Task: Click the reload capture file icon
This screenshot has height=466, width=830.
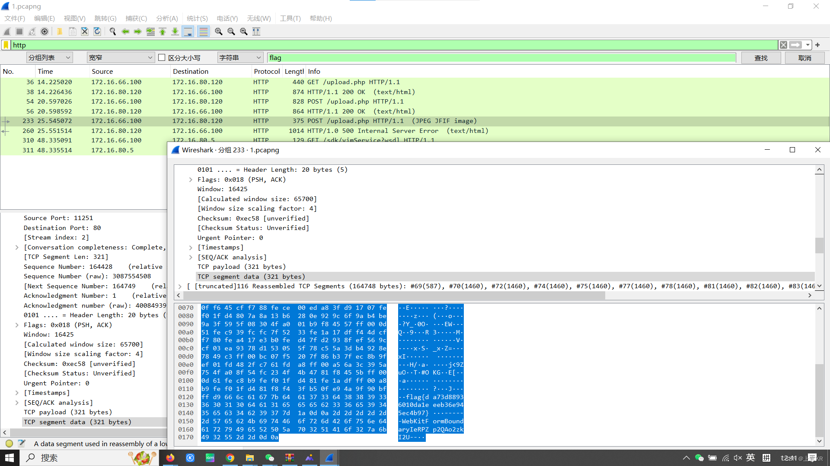Action: (x=97, y=31)
